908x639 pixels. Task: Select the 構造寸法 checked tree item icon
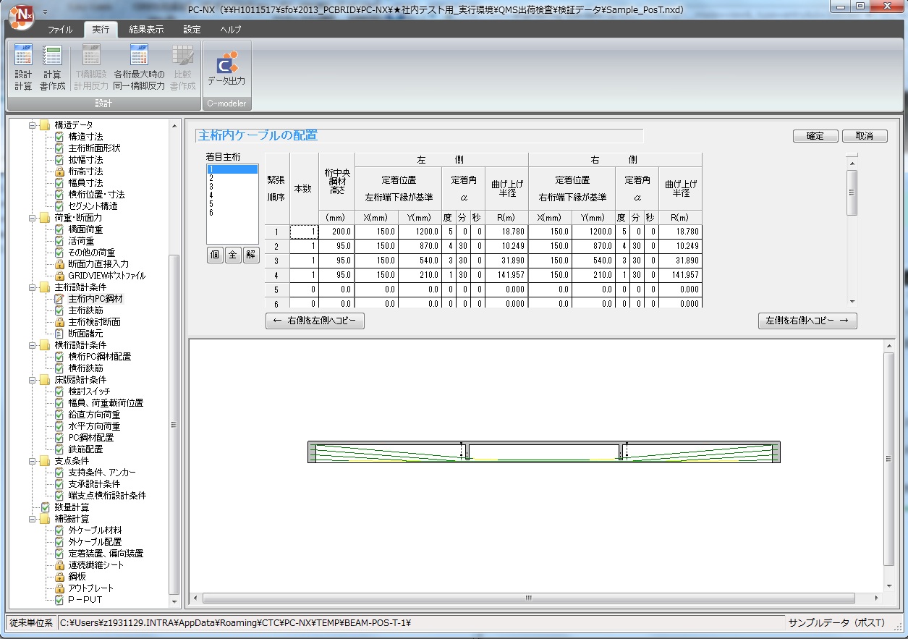tap(60, 136)
